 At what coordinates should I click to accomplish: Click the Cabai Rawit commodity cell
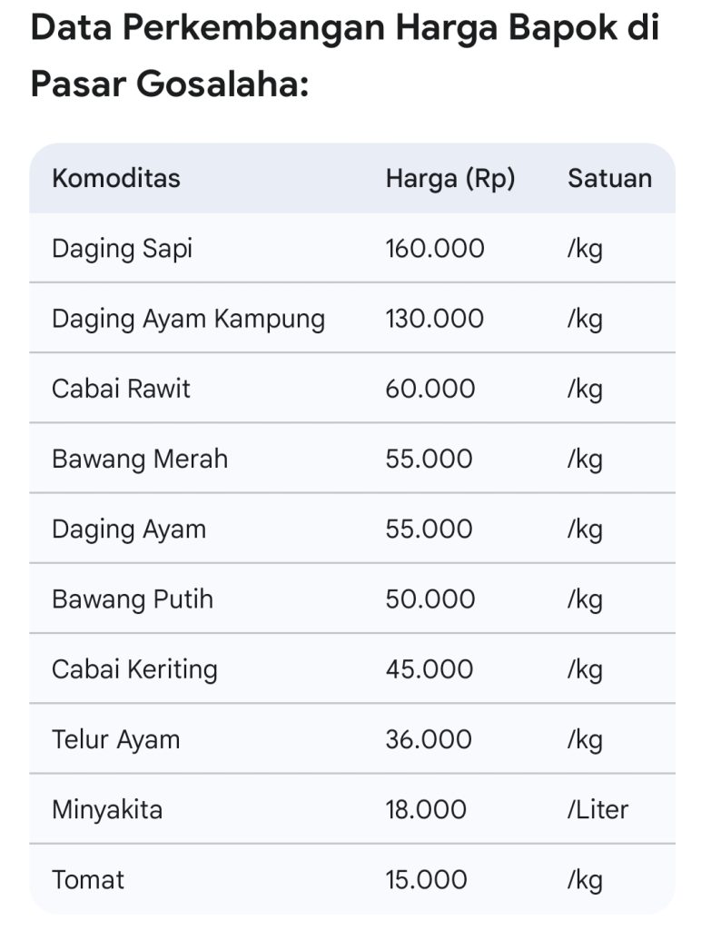(121, 389)
